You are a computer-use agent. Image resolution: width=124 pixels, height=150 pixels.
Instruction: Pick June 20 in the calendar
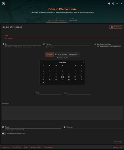[69, 77]
